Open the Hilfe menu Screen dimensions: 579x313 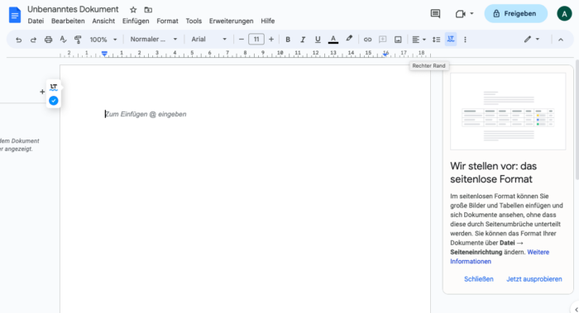pos(268,21)
